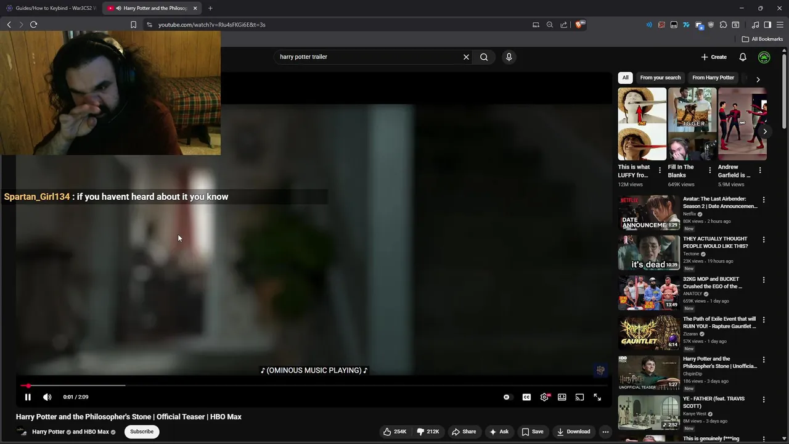
Task: Go back with the browser back arrow
Action: pyautogui.click(x=9, y=25)
